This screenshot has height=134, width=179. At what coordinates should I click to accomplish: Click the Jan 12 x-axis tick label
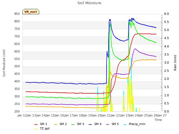coord(22,115)
